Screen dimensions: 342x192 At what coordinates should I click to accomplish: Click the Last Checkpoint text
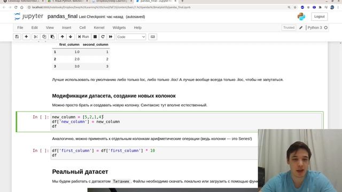coord(101,17)
